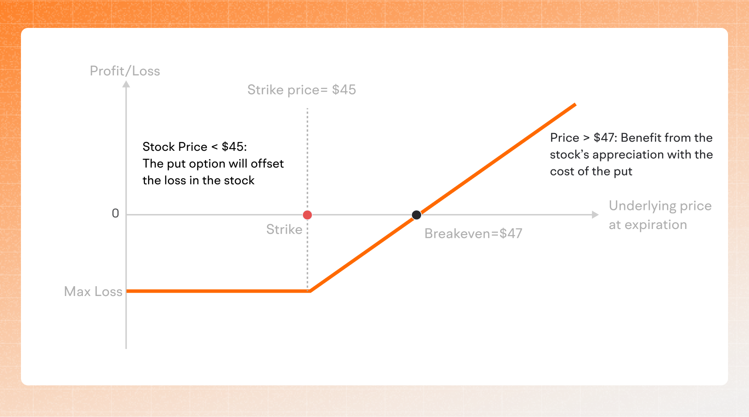Click the red Strike dot on the axis
This screenshot has height=417, width=749.
[307, 215]
